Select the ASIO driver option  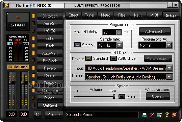(113, 58)
